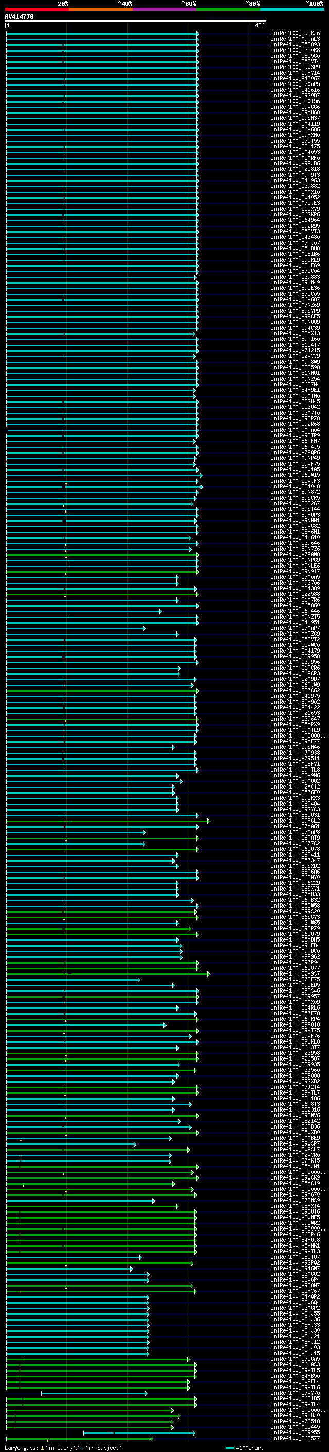This screenshot has height=1452, width=329.
Task: Select hit label UniRef100_Q2A9S7
Action: 295,973
